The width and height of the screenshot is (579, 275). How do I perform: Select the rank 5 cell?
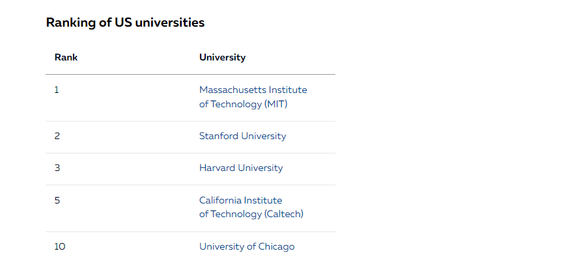(x=57, y=200)
